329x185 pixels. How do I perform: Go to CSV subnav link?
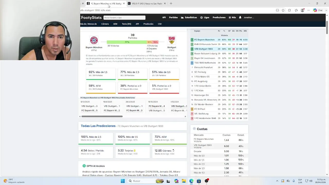coord(160,24)
